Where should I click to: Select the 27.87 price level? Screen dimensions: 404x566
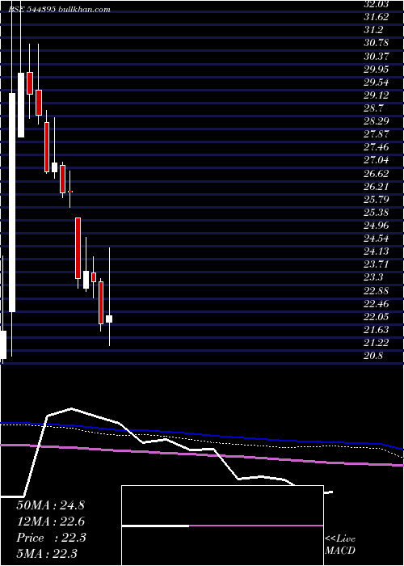click(377, 134)
